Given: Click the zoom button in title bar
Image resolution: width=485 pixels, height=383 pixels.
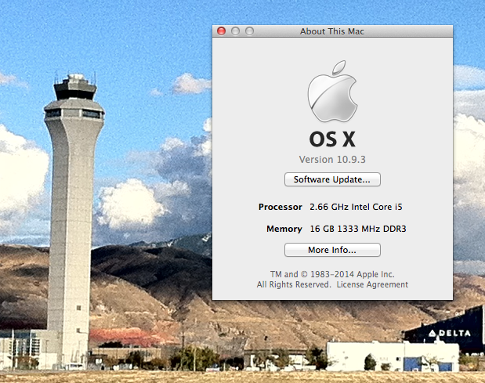Looking at the screenshot, I should pos(250,31).
